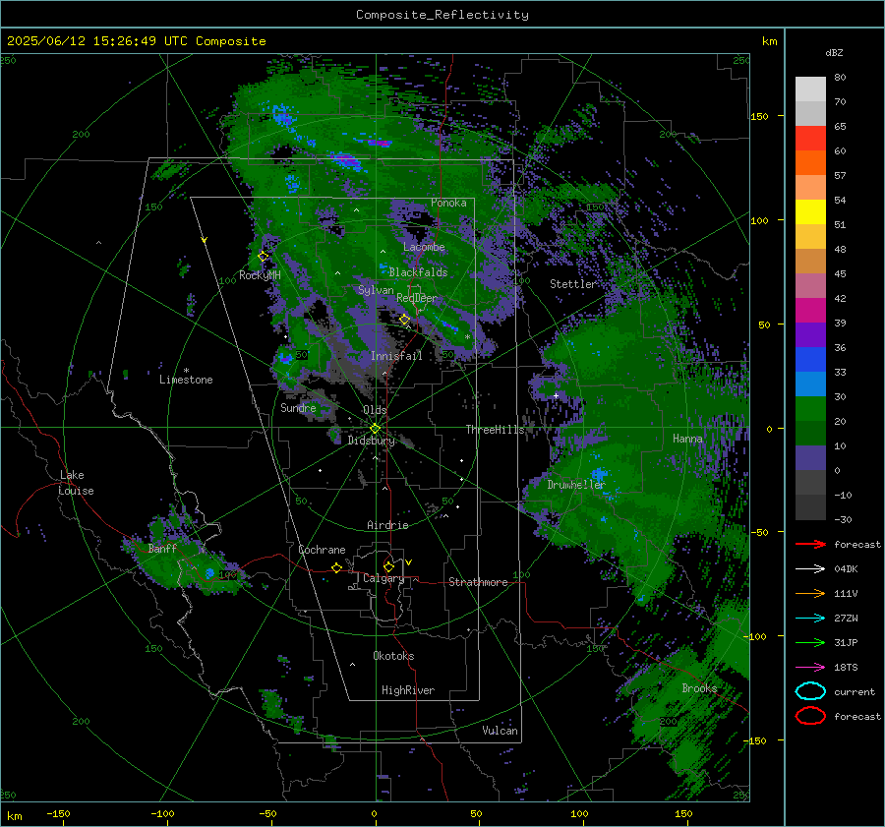Click the yellow diamond marker under Cochrane

pyautogui.click(x=336, y=567)
